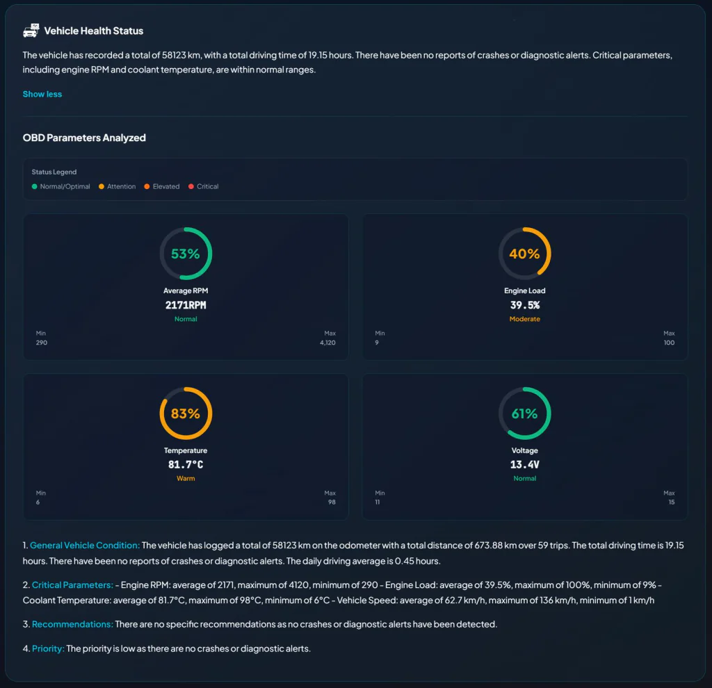Click the Min 9 engine load value
The height and width of the screenshot is (688, 712).
377,343
